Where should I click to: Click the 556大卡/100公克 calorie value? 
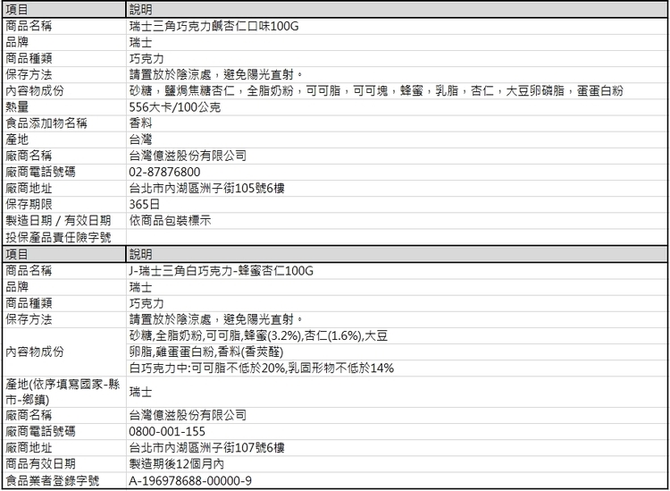click(175, 107)
